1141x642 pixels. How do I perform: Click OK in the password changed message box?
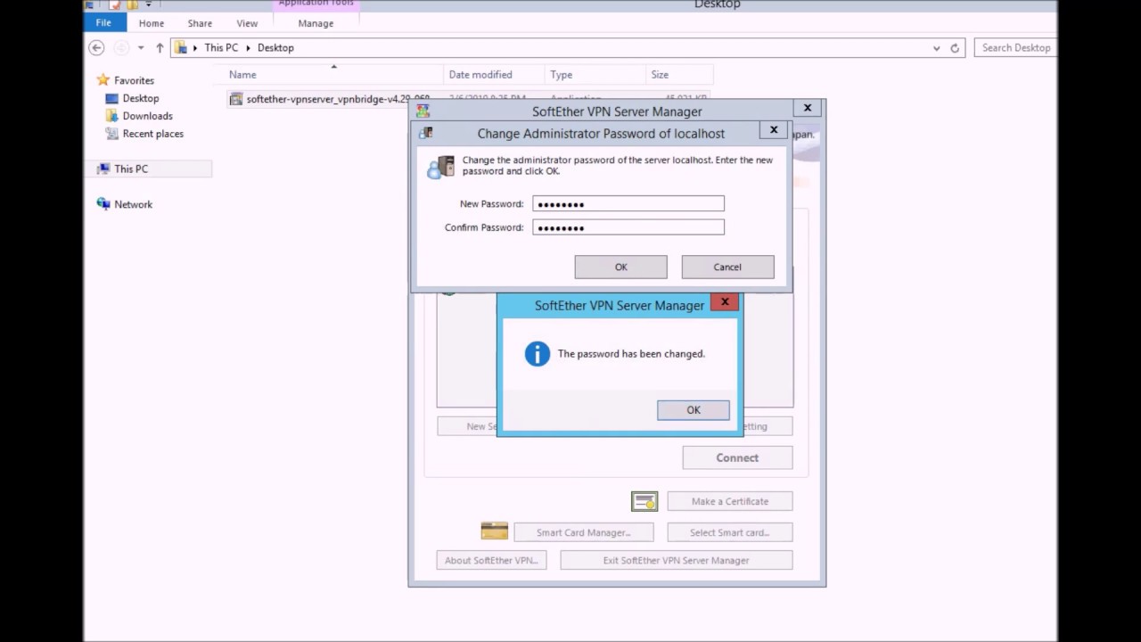coord(694,410)
